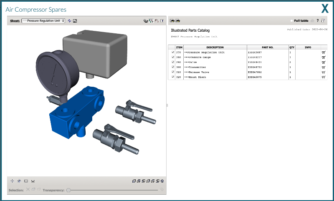Click the shaded isometric cube view icon

pyautogui.click(x=162, y=181)
